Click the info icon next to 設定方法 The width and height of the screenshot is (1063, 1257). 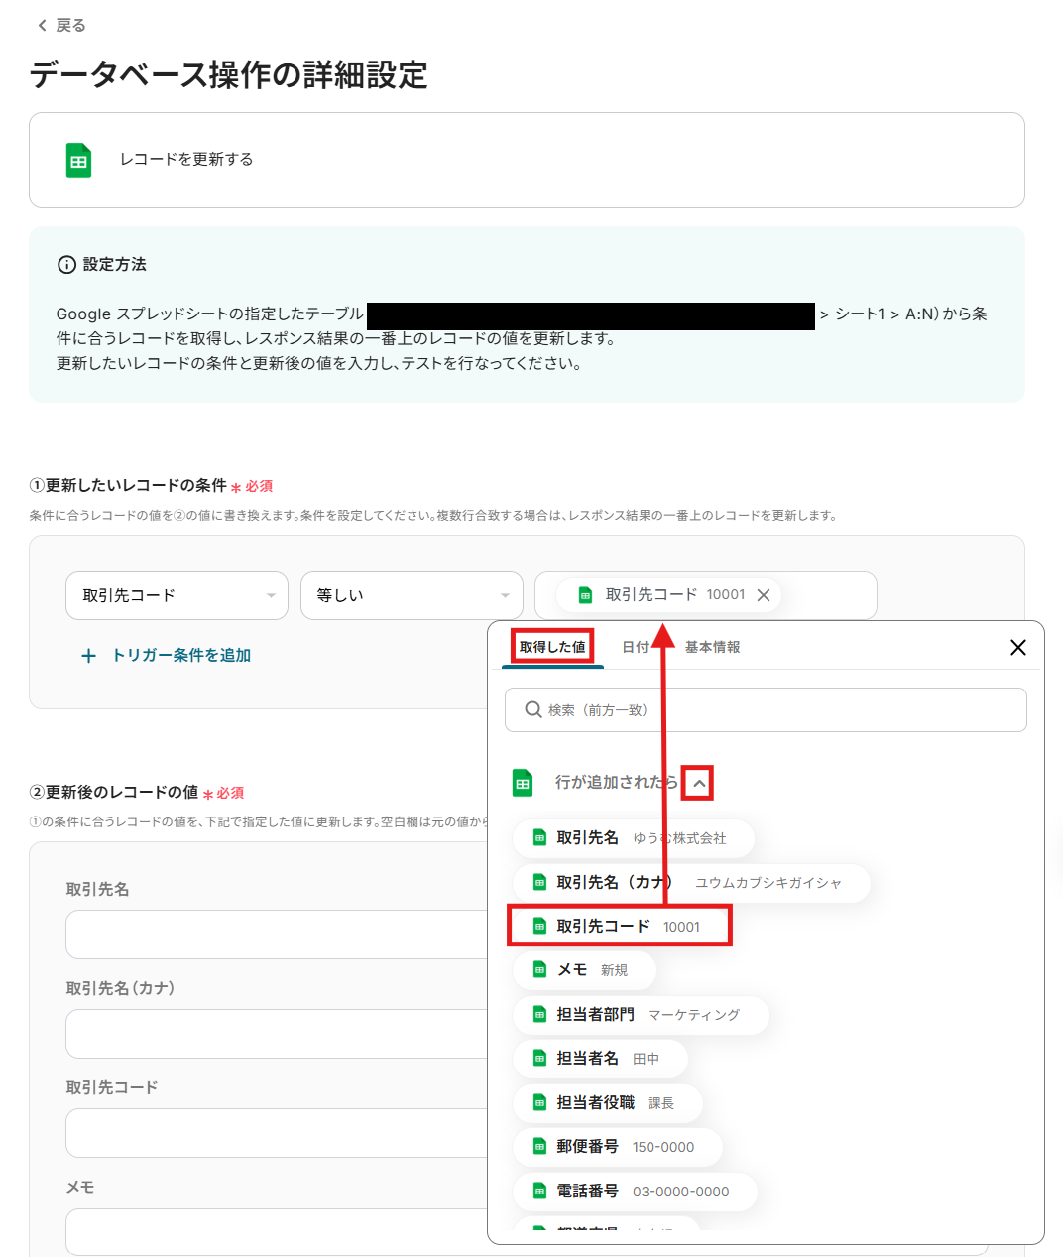pos(66,265)
